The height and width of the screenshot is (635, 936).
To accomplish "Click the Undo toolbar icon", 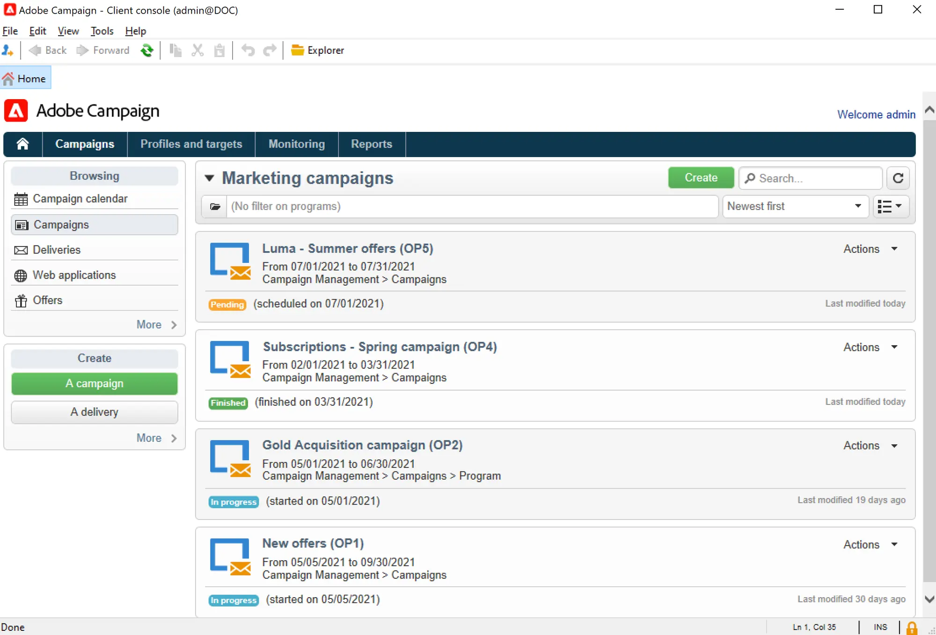I will click(x=248, y=50).
